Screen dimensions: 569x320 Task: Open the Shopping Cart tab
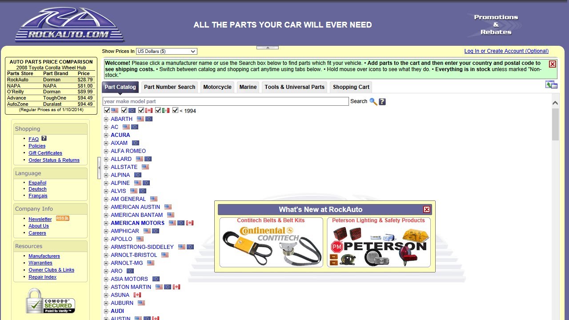(351, 87)
